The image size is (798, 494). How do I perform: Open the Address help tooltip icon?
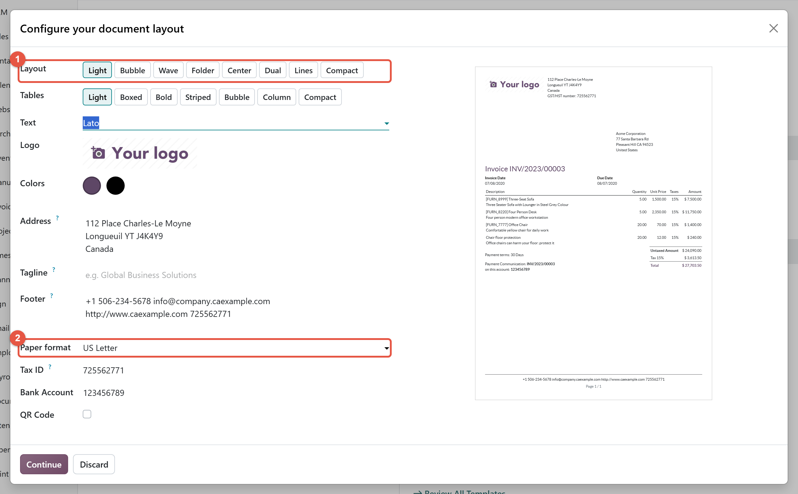[x=57, y=218]
